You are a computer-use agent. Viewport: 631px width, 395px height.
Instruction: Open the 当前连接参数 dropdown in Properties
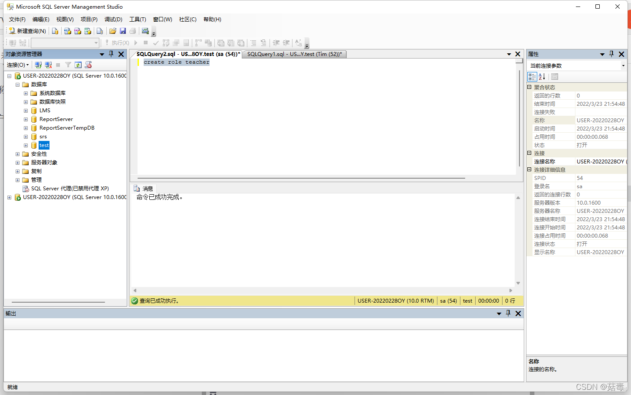click(623, 66)
